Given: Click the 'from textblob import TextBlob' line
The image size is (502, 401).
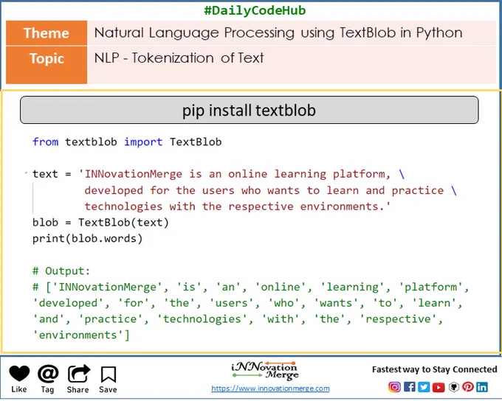Looking at the screenshot, I should click(127, 142).
